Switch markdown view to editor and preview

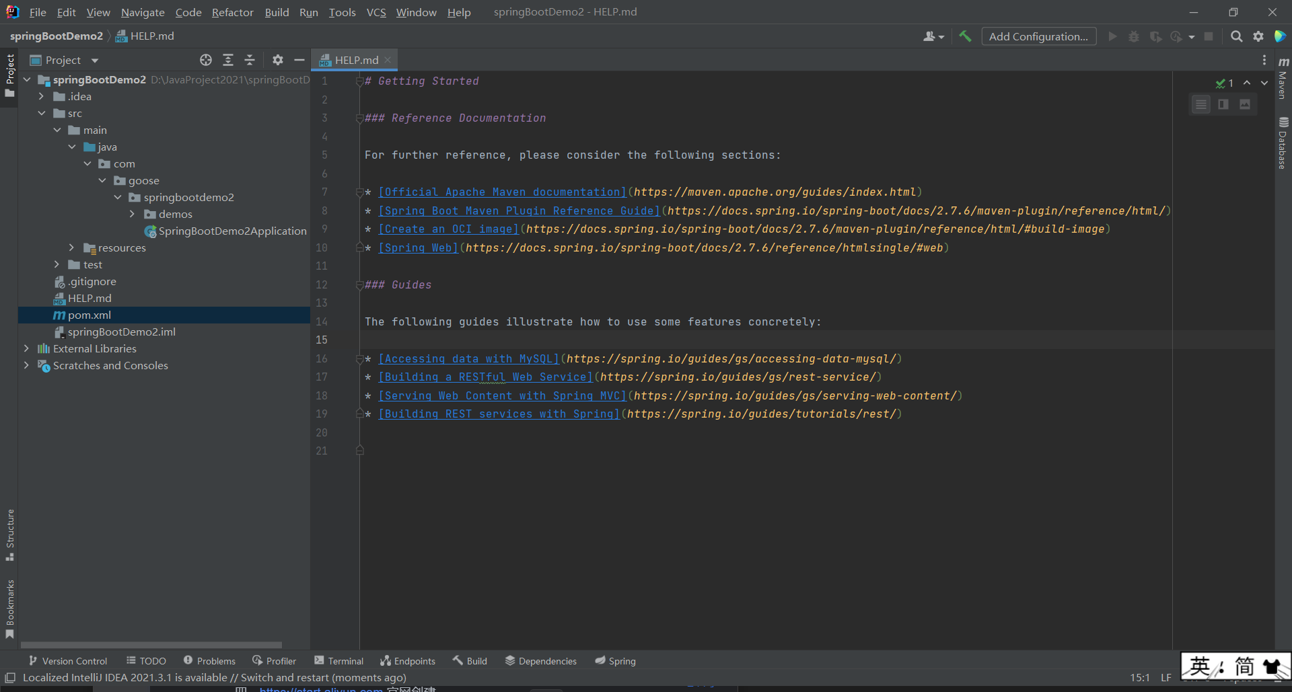1223,104
